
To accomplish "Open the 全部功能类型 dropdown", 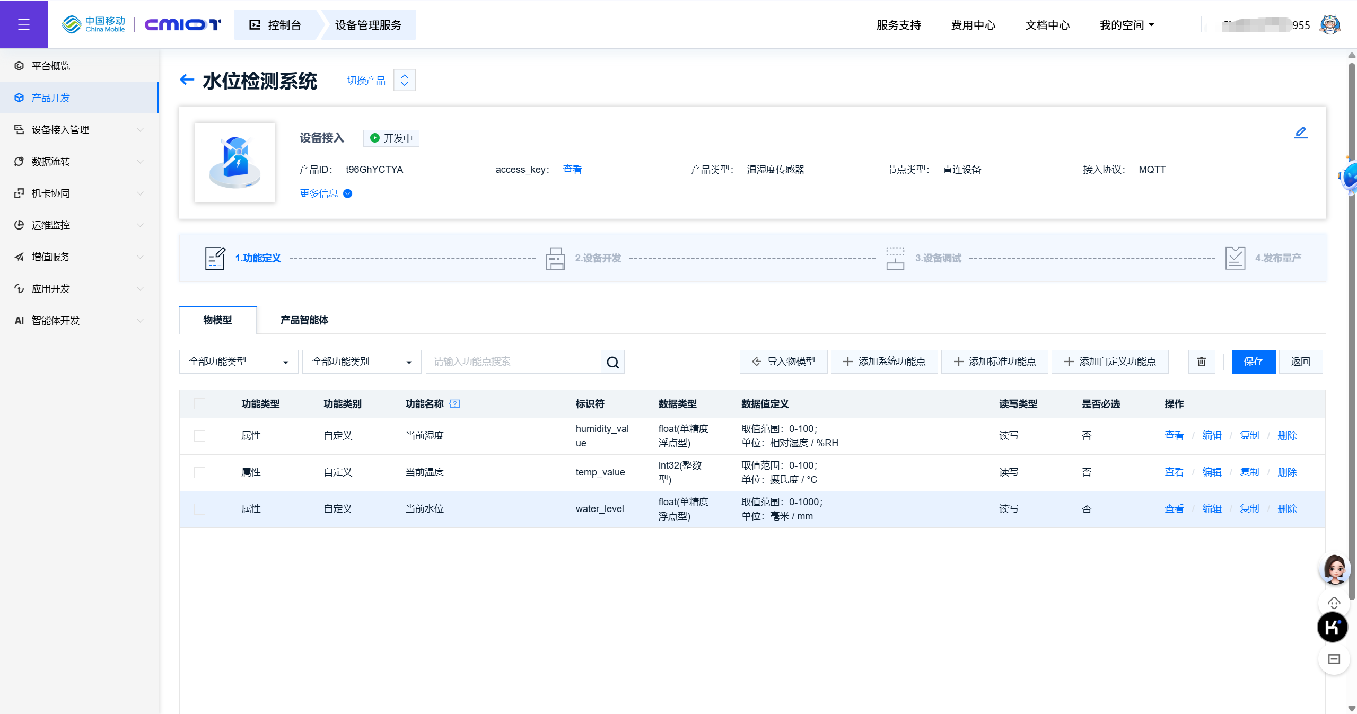I will [x=238, y=361].
